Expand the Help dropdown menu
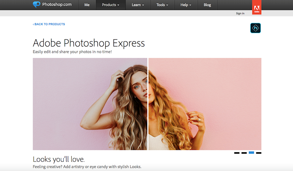Viewport: 293px width, 171px height. tap(186, 5)
